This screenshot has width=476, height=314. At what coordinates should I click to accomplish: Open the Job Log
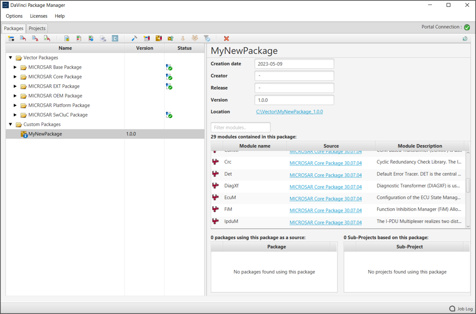click(x=461, y=309)
